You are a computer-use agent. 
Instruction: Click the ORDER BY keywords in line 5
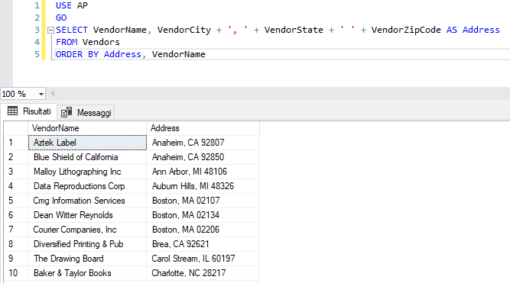point(77,54)
